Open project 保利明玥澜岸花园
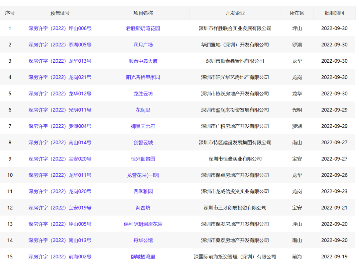Image resolution: width=359 pixels, height=268 pixels. [143, 224]
